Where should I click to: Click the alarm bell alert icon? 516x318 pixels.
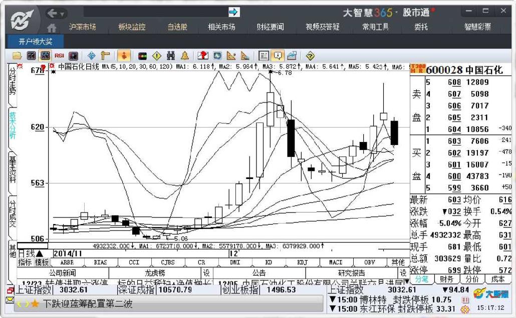click(185, 56)
